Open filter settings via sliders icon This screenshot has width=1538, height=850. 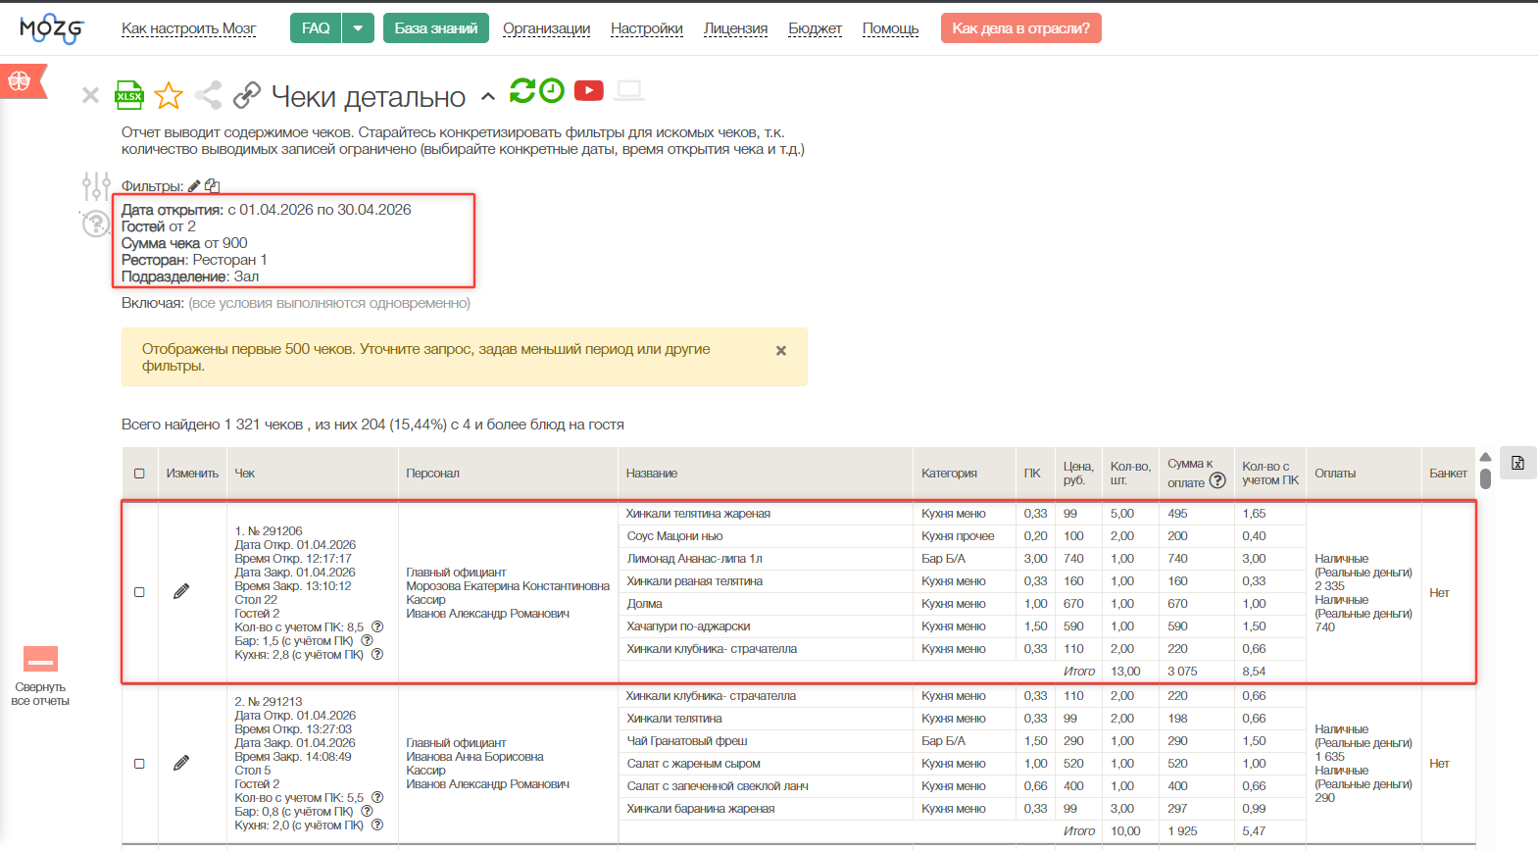point(96,185)
